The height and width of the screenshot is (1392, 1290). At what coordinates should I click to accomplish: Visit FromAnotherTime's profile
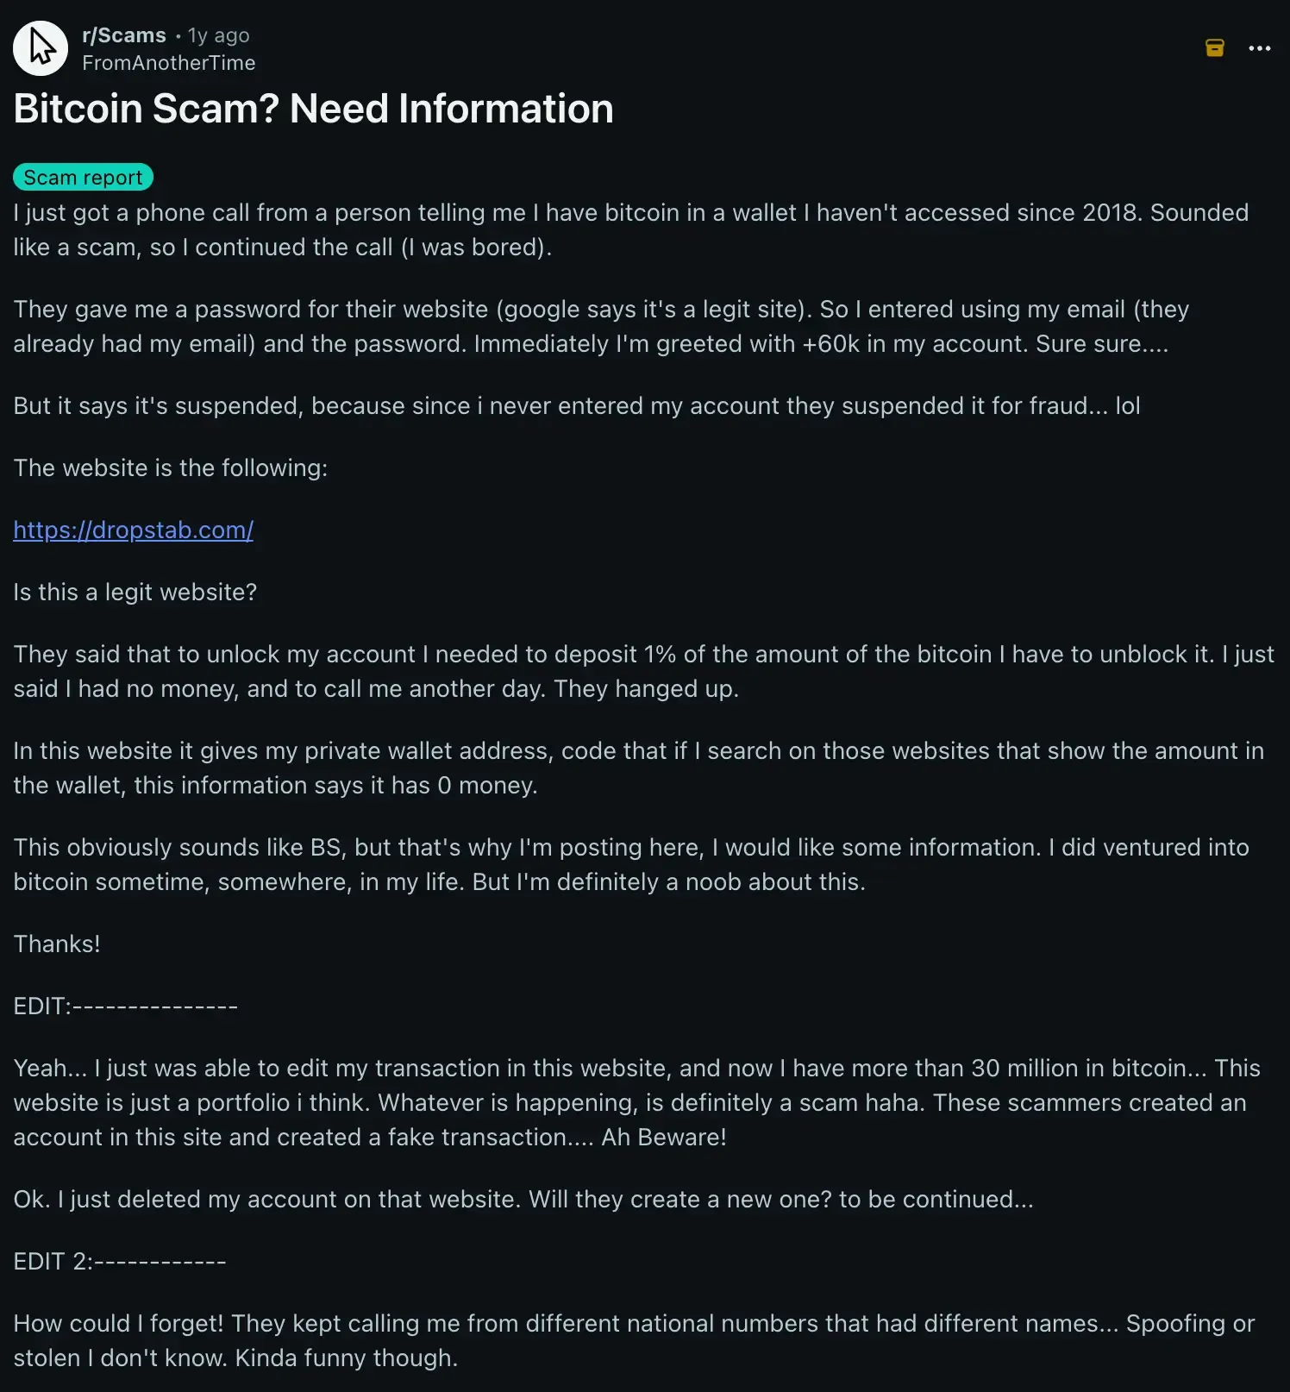pos(168,62)
